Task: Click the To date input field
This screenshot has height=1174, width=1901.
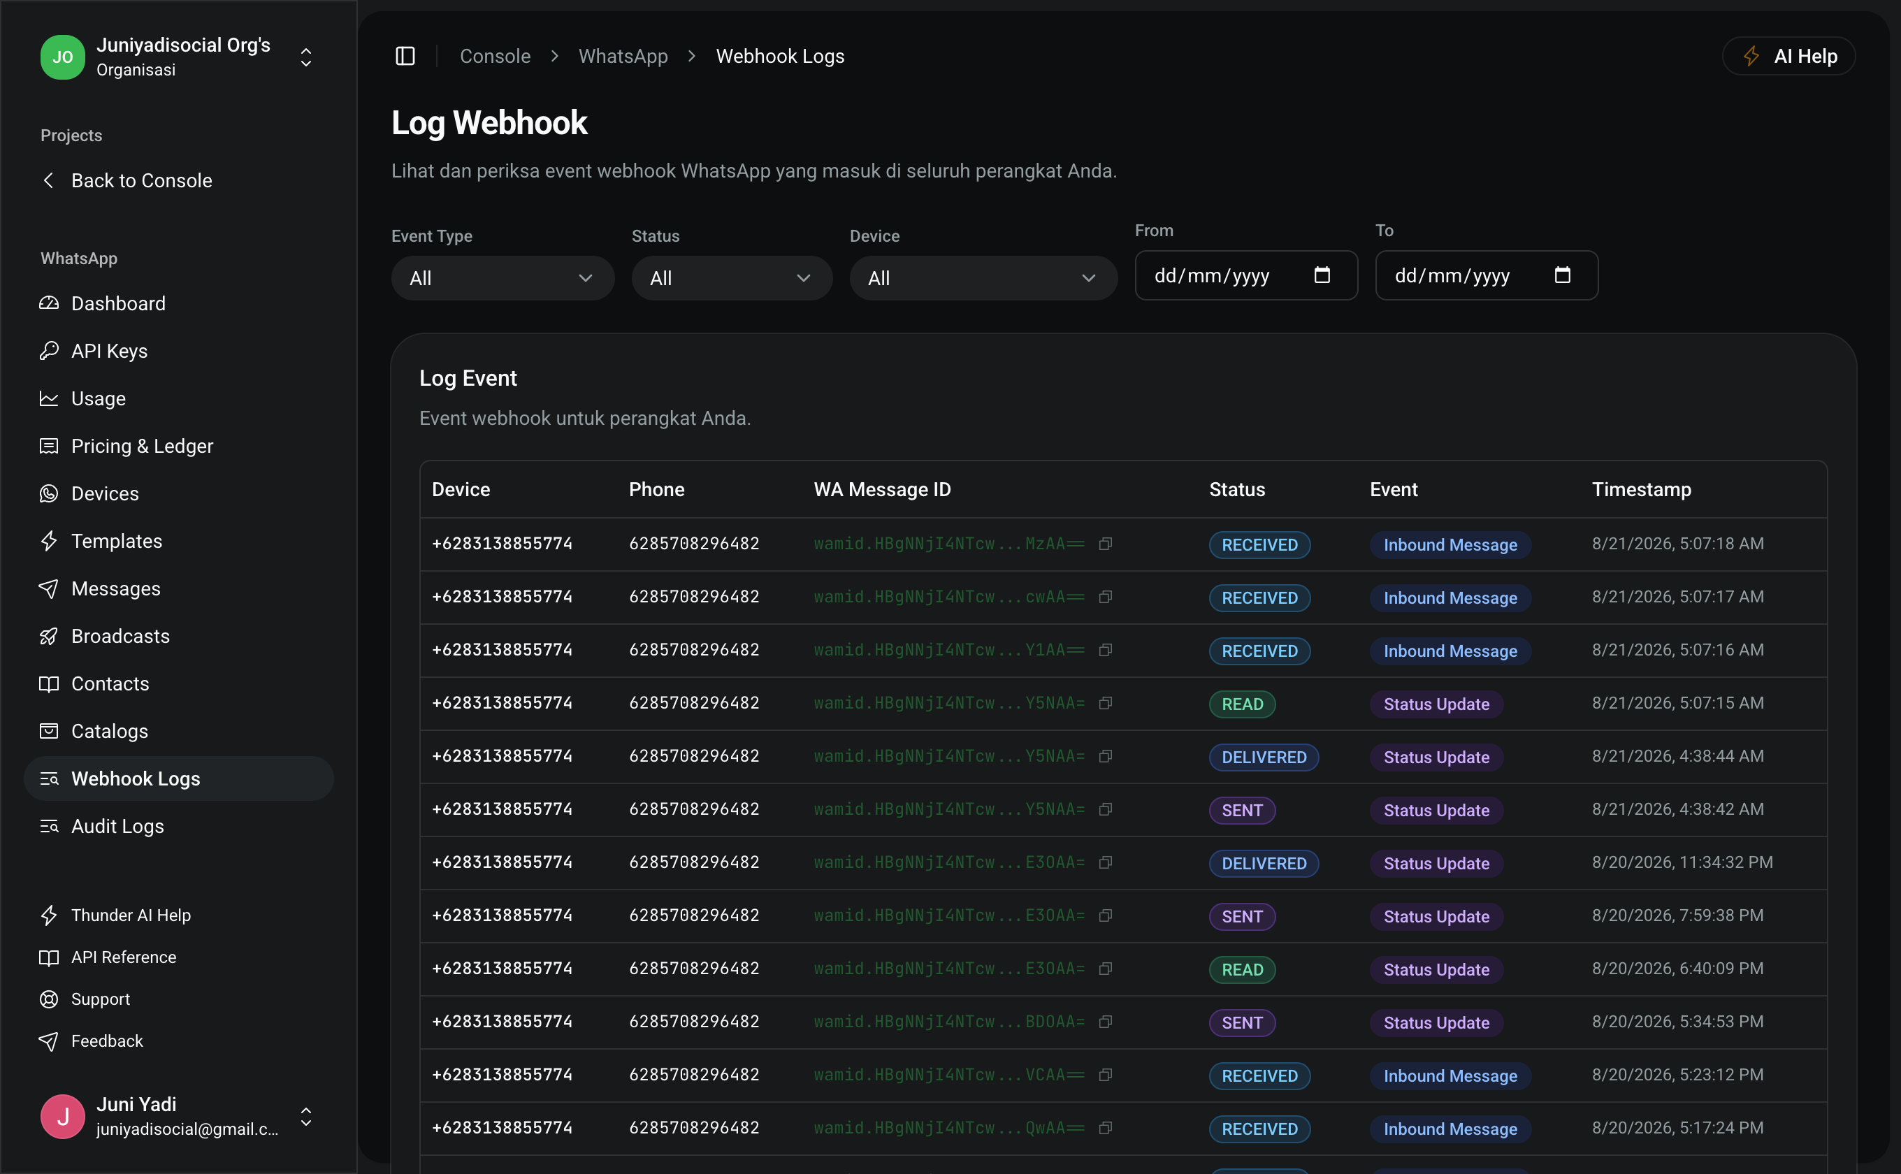Action: (1487, 275)
